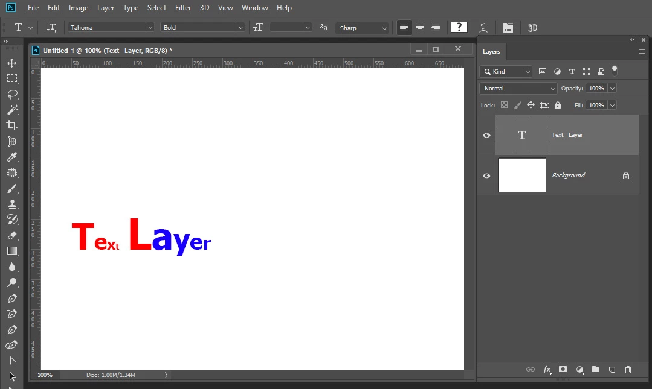Toggle pixel layer filter
Image resolution: width=652 pixels, height=389 pixels.
(x=542, y=71)
